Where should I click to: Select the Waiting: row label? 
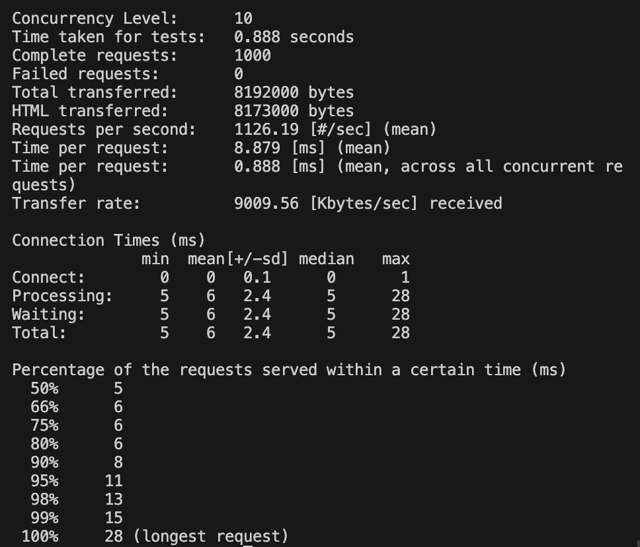point(48,314)
